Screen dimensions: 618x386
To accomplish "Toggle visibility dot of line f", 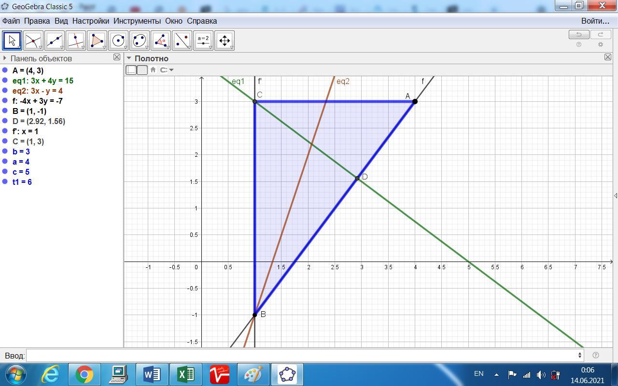I will tap(5, 101).
